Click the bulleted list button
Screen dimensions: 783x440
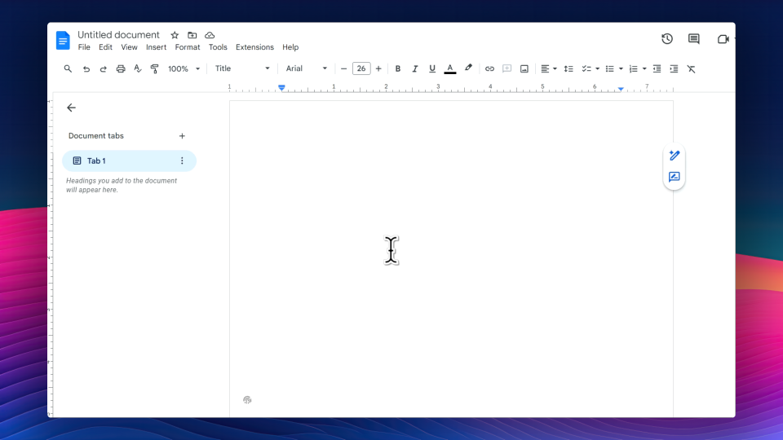coord(610,68)
